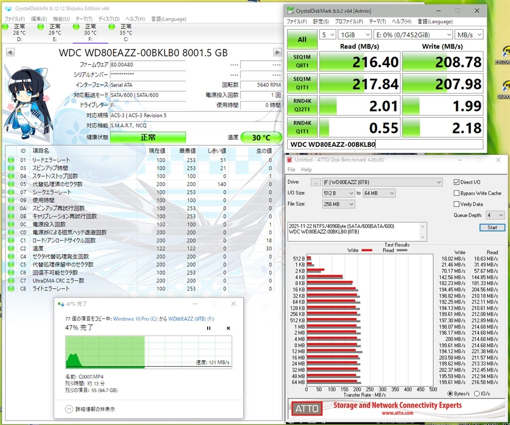Click the ATTO Disk Benchmark title icon
The width and height of the screenshot is (510, 425).
pos(290,160)
